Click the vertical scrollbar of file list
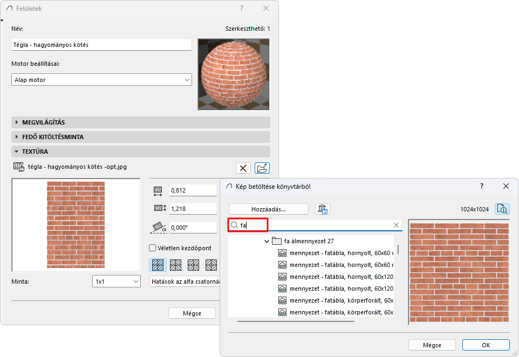This screenshot has height=357, width=519. tap(398, 249)
